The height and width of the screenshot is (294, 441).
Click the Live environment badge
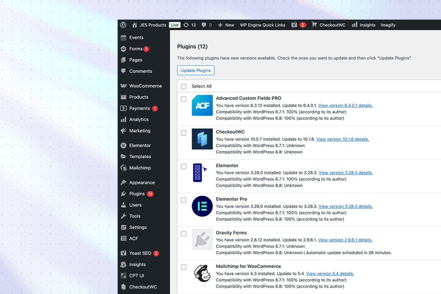[174, 25]
